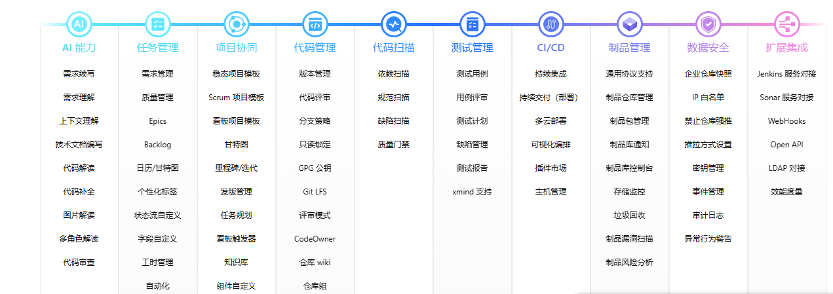The width and height of the screenshot is (833, 294).
Task: Click 日历/甘特图 item
Action: pos(157,168)
